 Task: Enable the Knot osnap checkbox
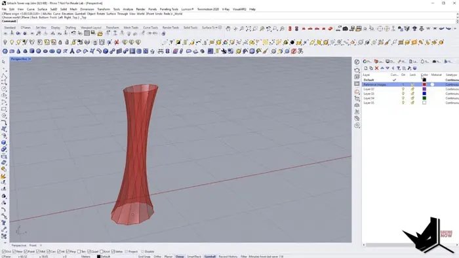[101, 251]
